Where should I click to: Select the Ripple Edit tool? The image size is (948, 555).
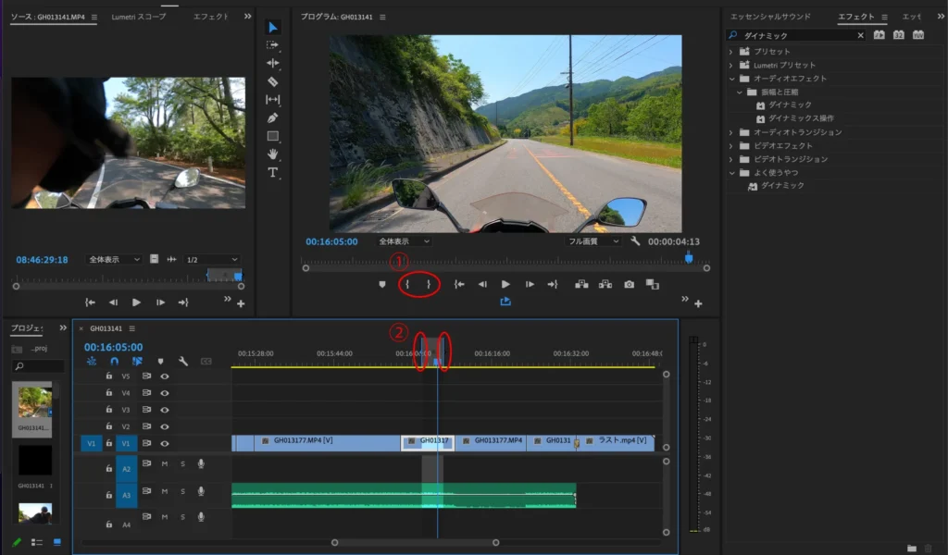coord(273,63)
